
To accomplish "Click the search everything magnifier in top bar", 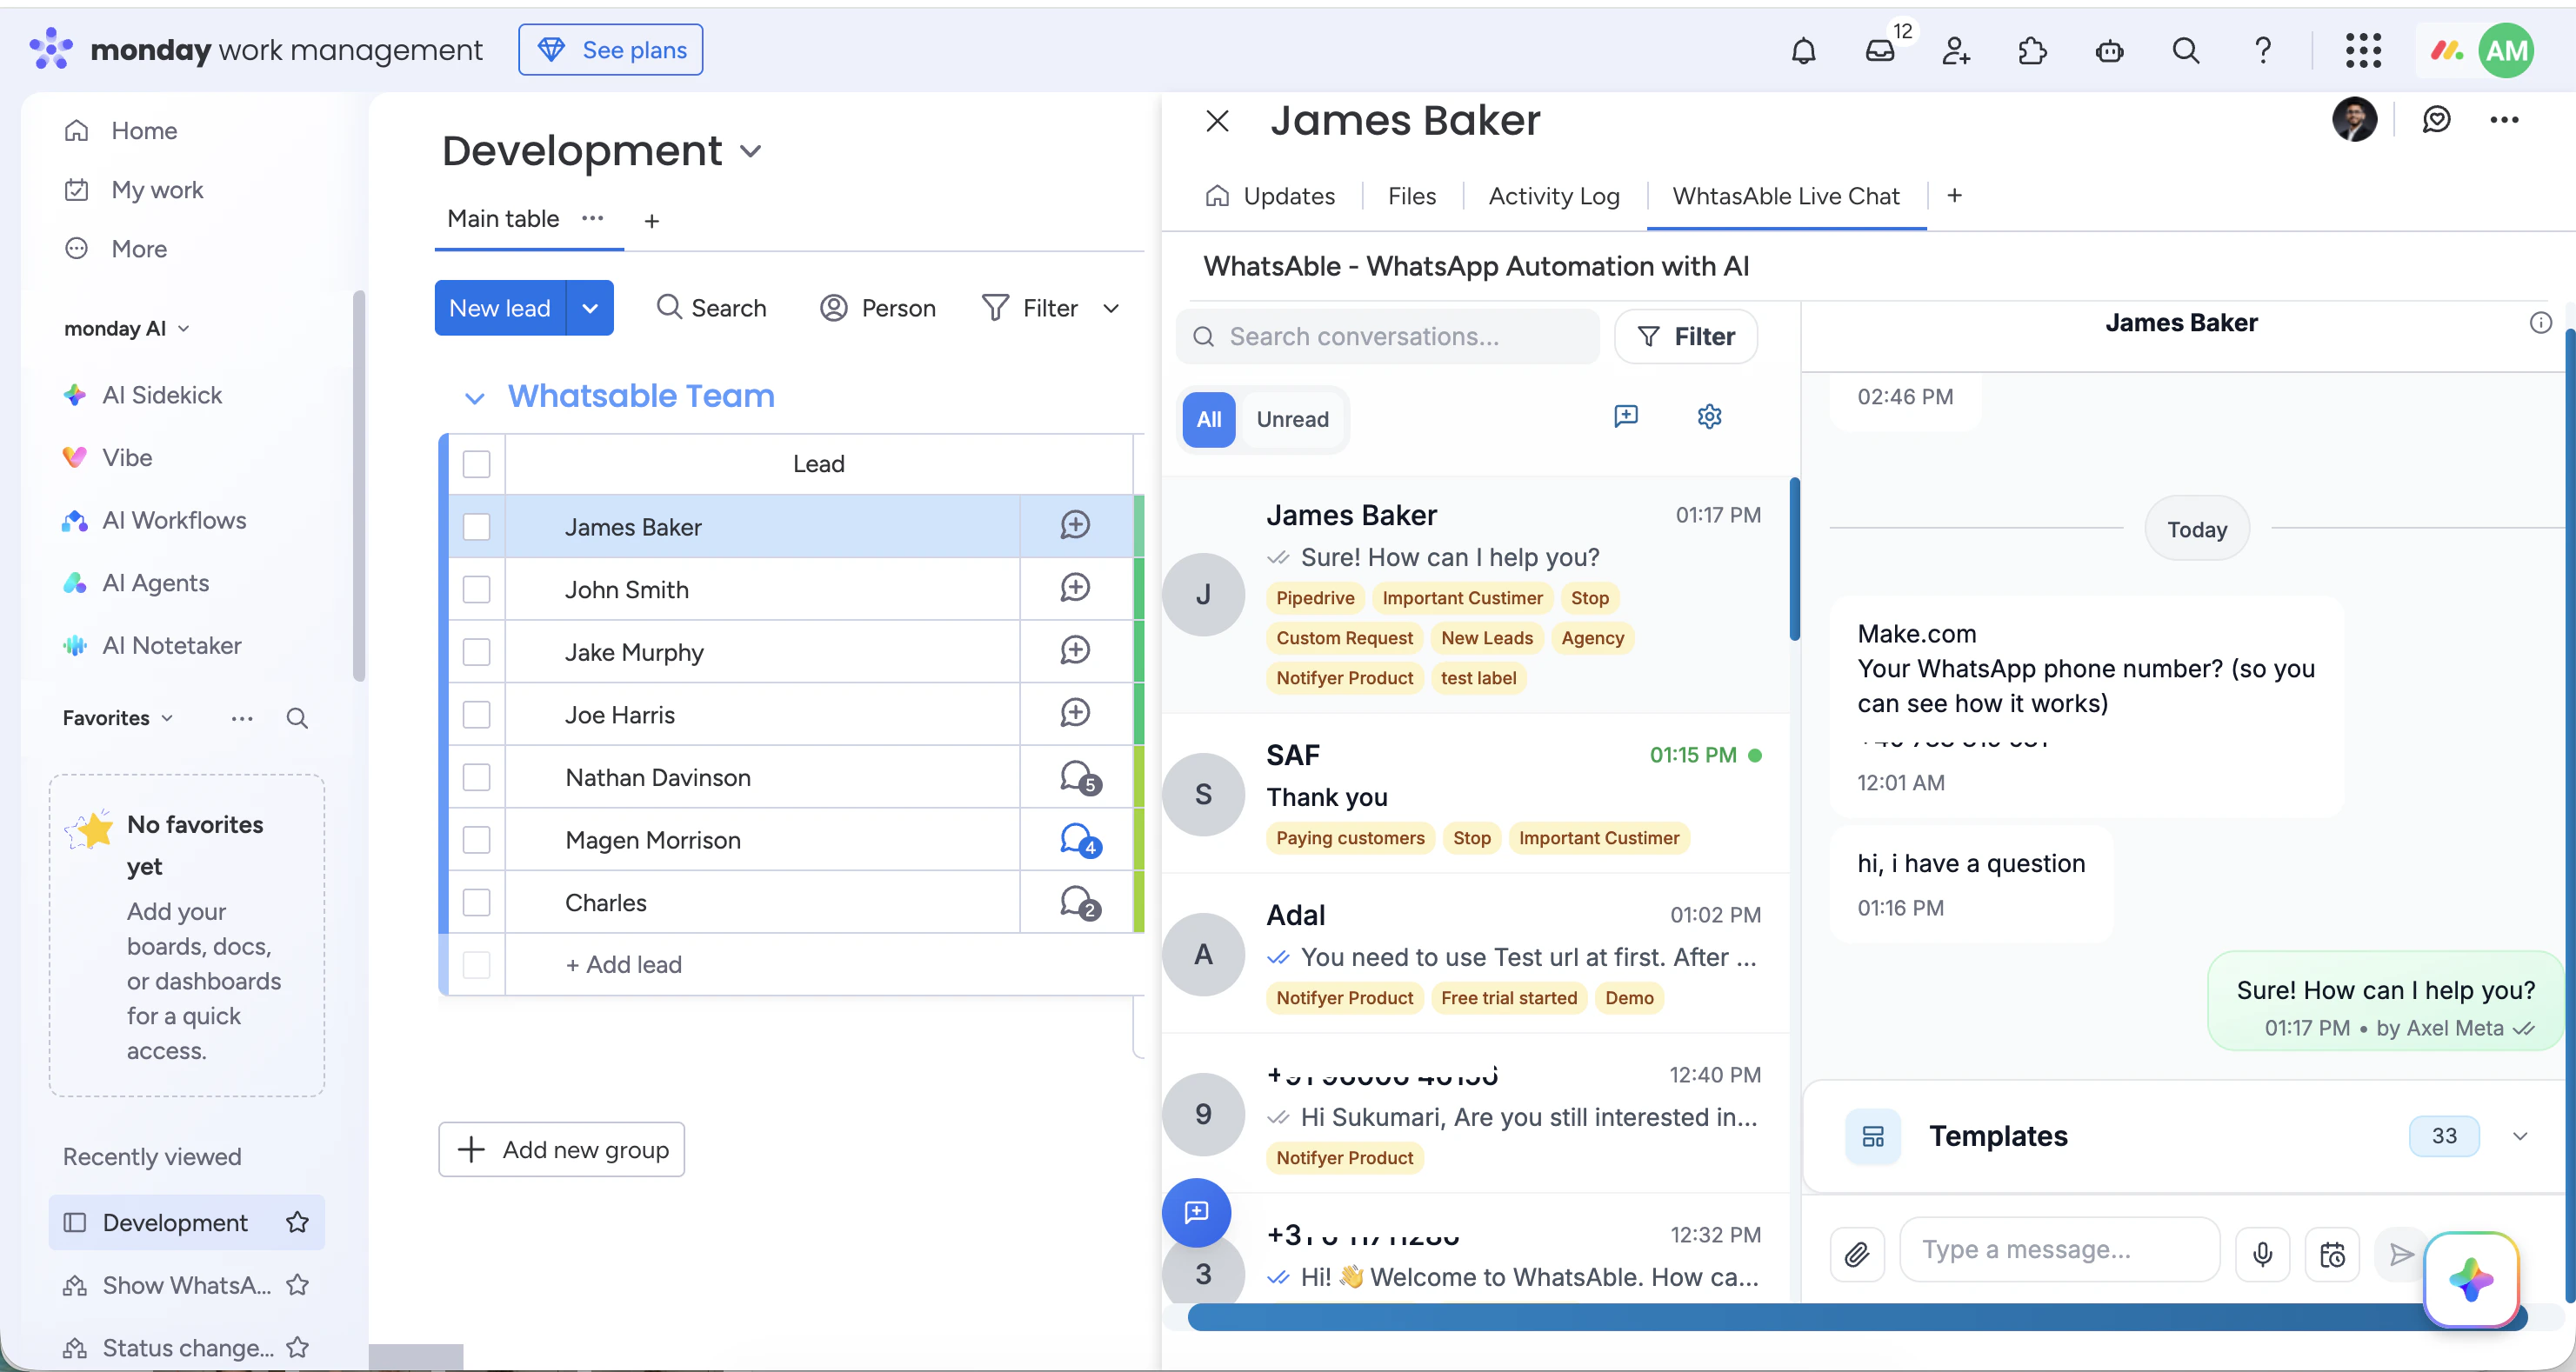I will (x=2186, y=50).
